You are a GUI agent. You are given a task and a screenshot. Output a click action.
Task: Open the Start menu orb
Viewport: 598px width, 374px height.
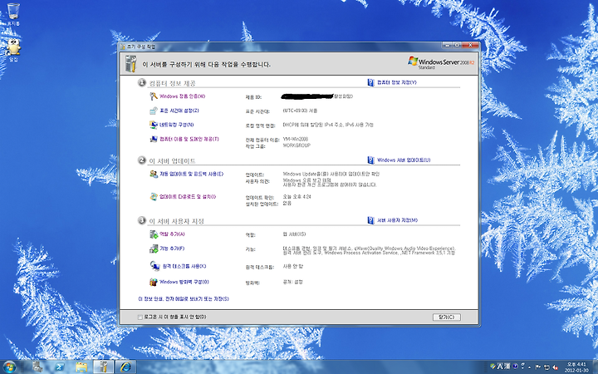[x=9, y=367]
